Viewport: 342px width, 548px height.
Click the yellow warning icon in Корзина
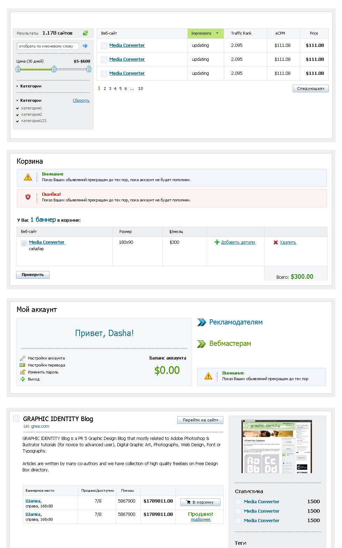pos(28,177)
